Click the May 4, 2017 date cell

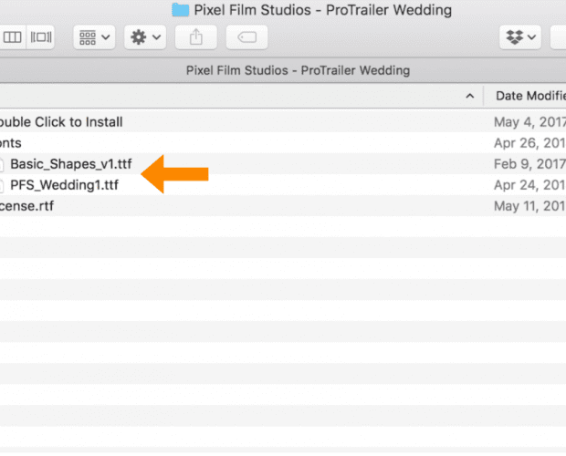pyautogui.click(x=529, y=122)
